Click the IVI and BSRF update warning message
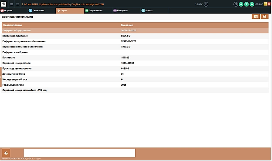Screen dimensions: 272x161 [x=63, y=4]
